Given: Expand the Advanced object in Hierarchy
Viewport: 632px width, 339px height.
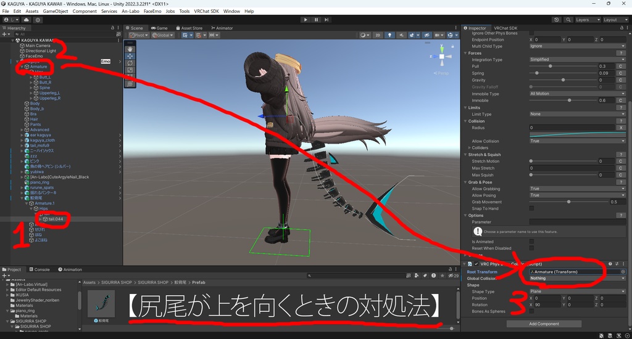Looking at the screenshot, I should [22, 129].
